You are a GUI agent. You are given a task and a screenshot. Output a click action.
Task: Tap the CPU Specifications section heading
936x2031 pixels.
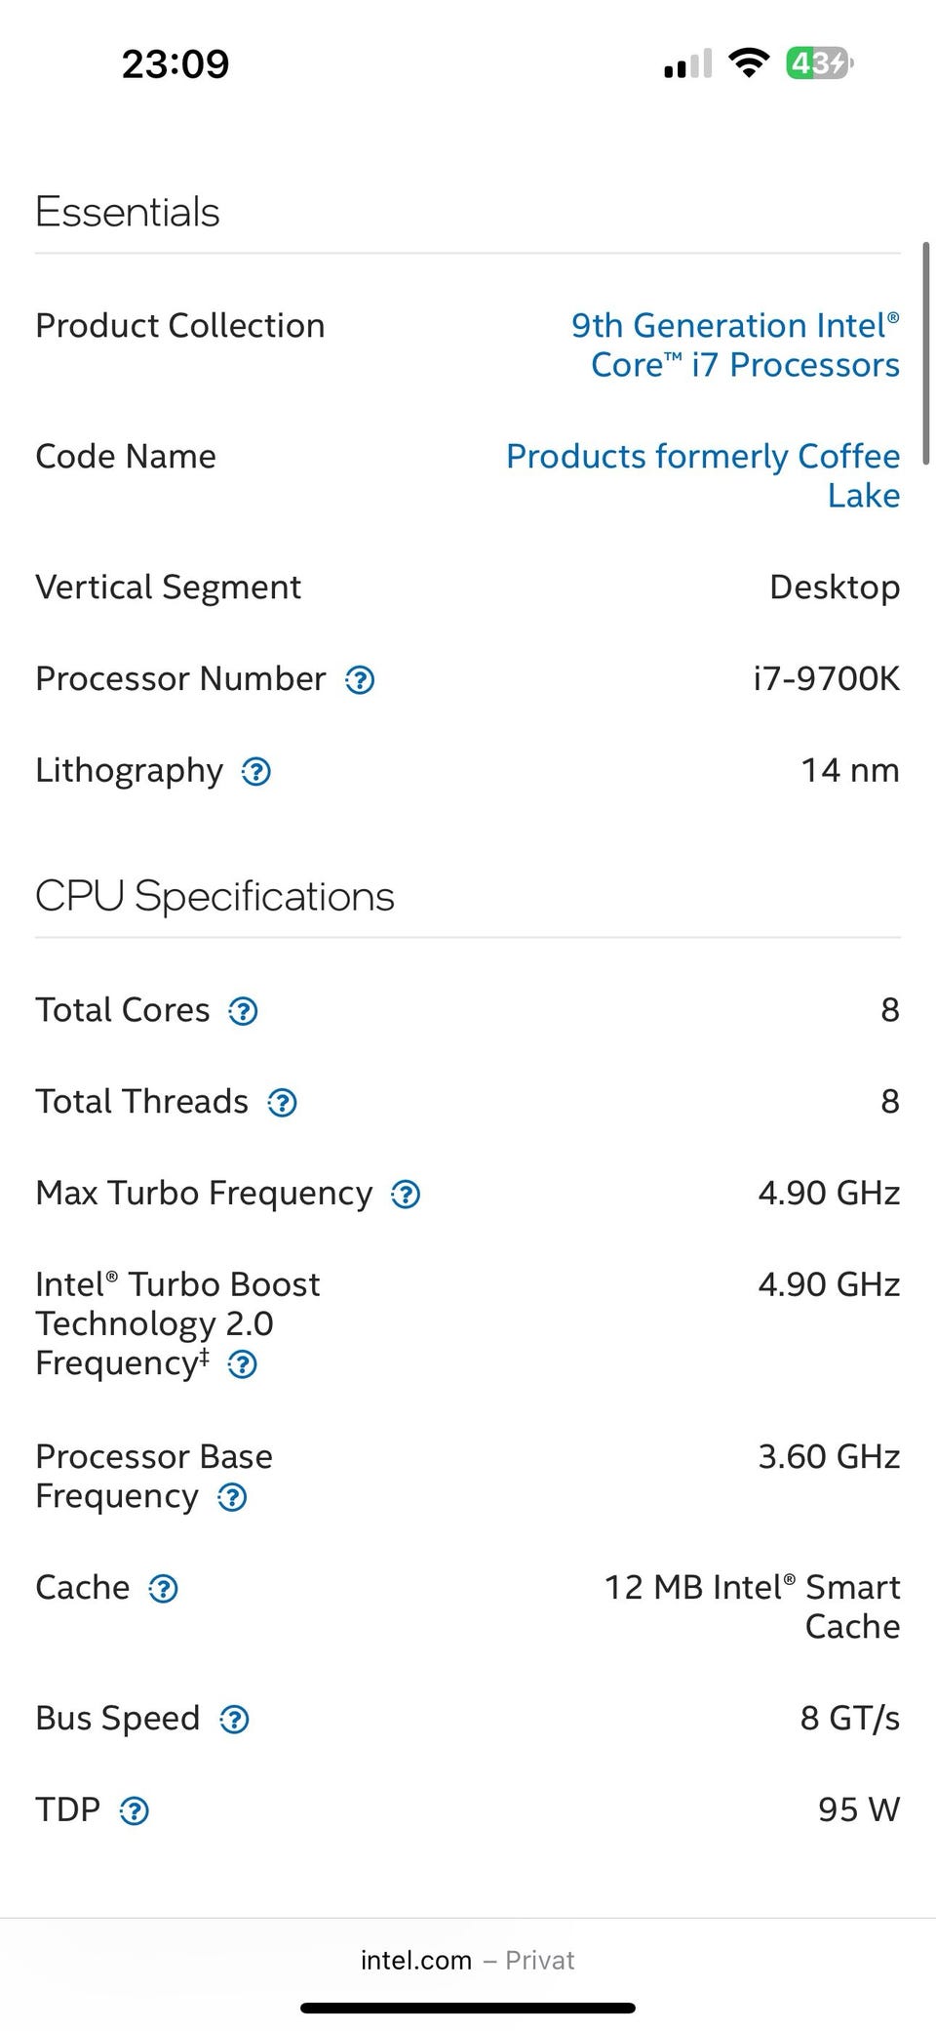tap(214, 896)
